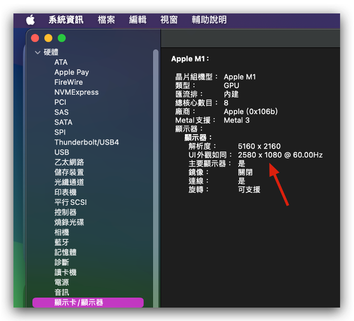
Task: Select SAS in the sidebar
Action: [61, 112]
